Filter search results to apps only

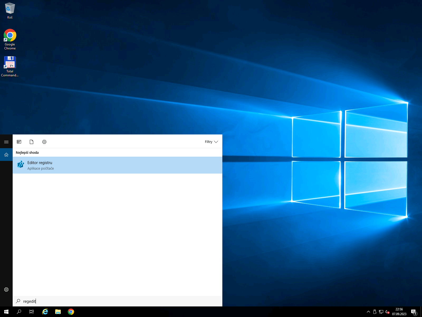click(19, 142)
